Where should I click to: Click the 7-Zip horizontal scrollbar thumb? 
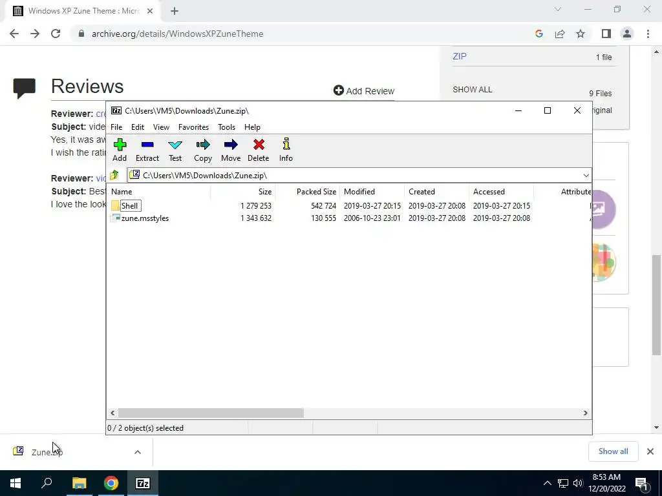[211, 413]
